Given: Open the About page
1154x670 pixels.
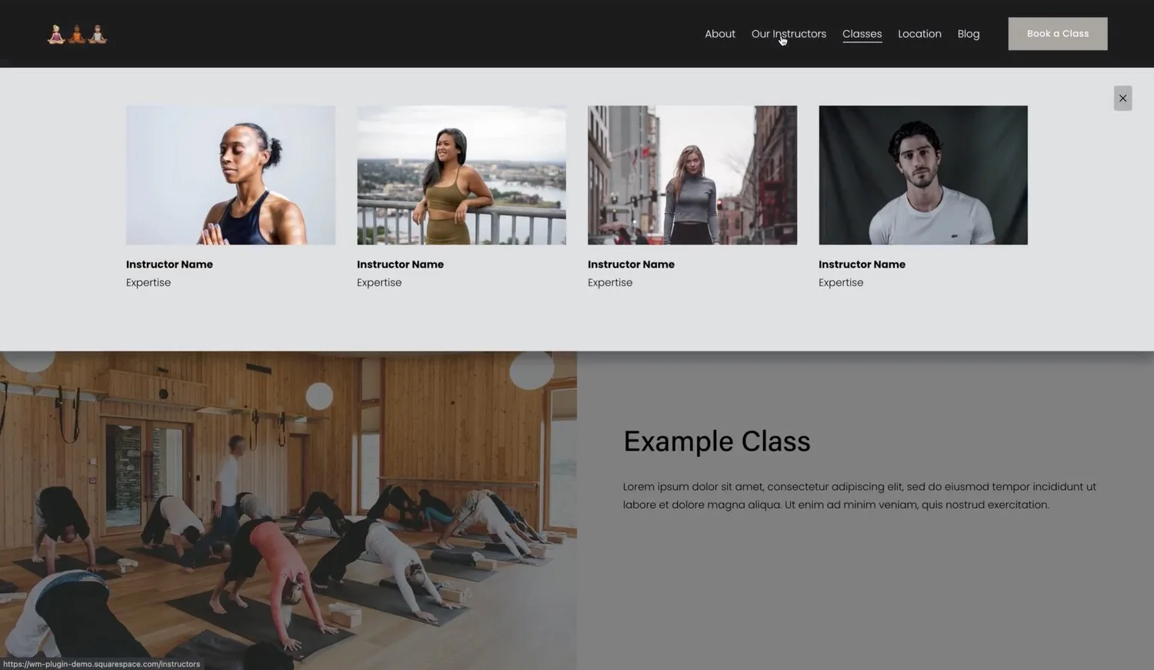Looking at the screenshot, I should click(x=719, y=33).
